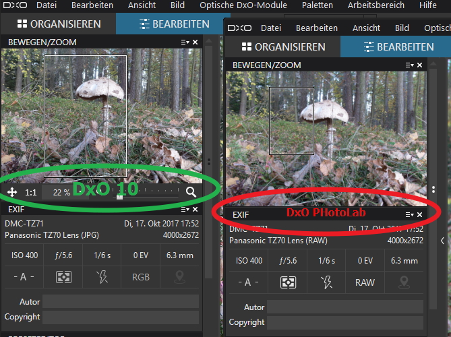Click '- A -' exposure mode in DxO 10
The height and width of the screenshot is (337, 451).
[x=24, y=277]
